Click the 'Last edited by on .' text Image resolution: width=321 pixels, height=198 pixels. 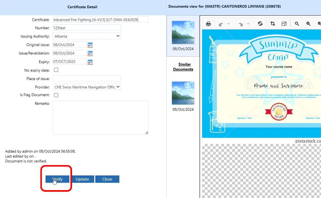pos(20,156)
